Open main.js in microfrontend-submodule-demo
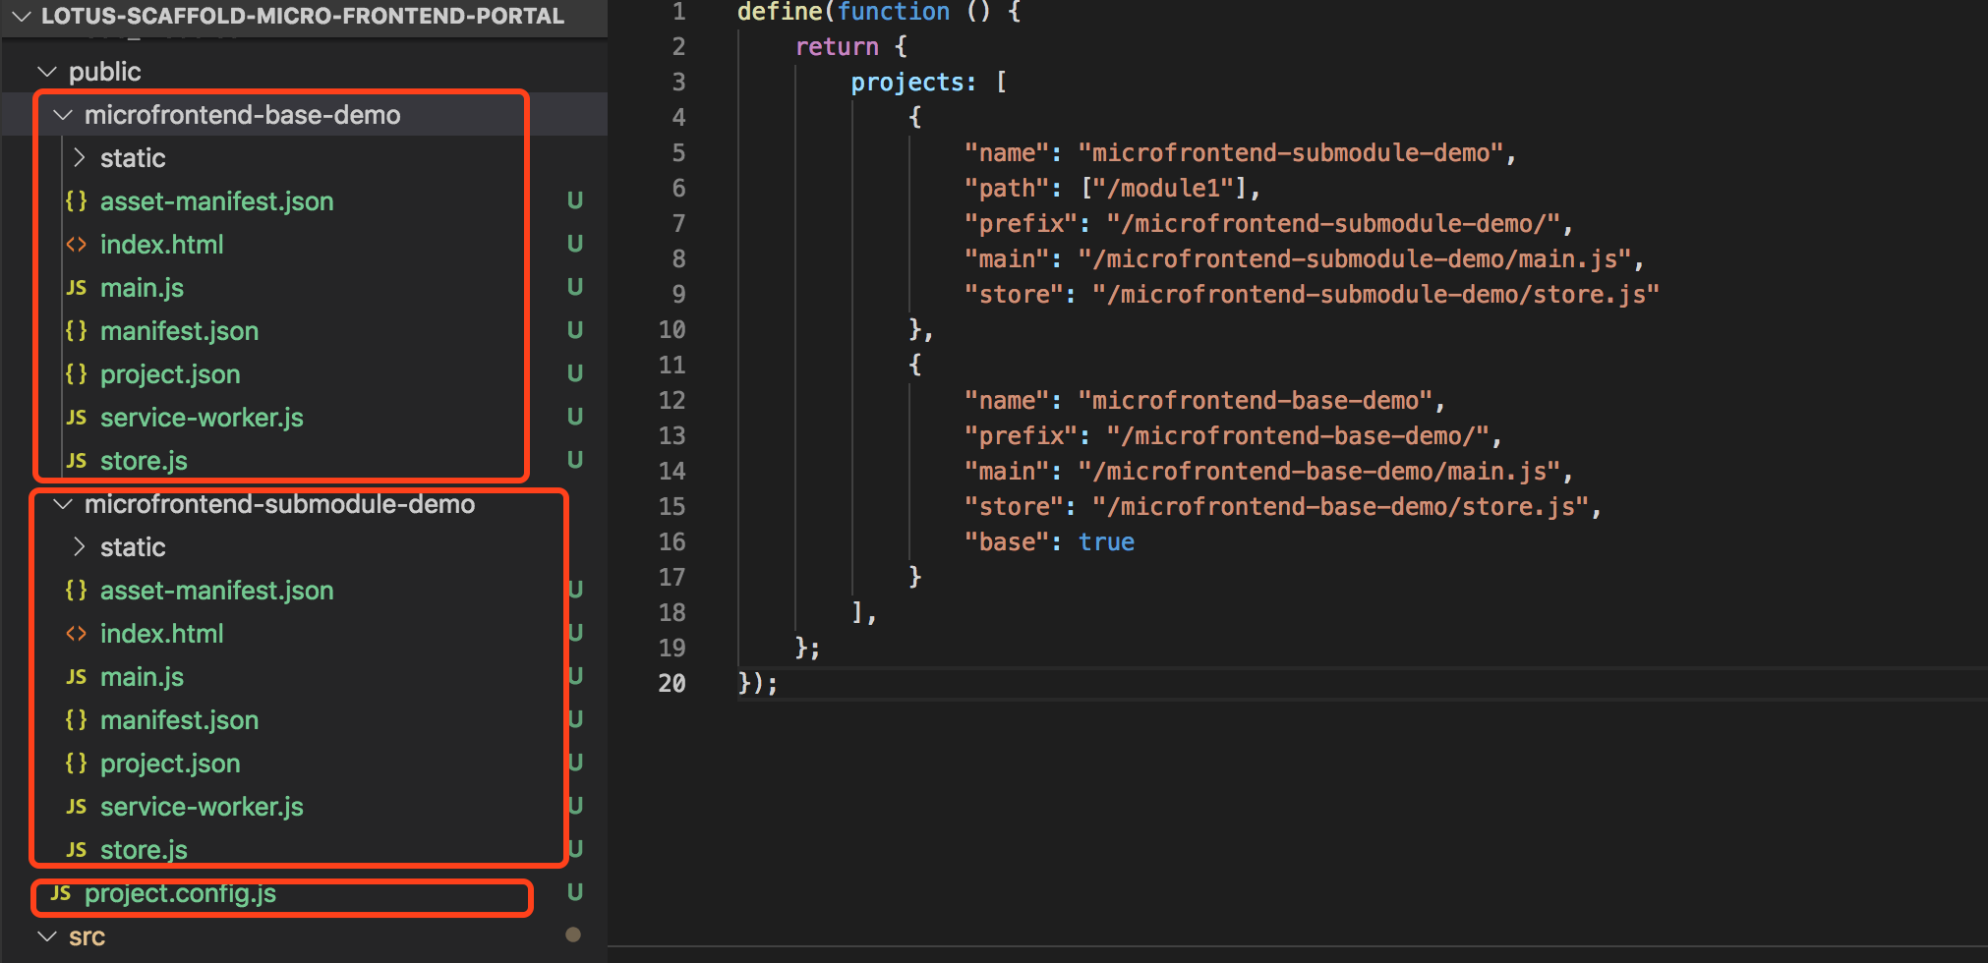The width and height of the screenshot is (1988, 963). (x=143, y=677)
